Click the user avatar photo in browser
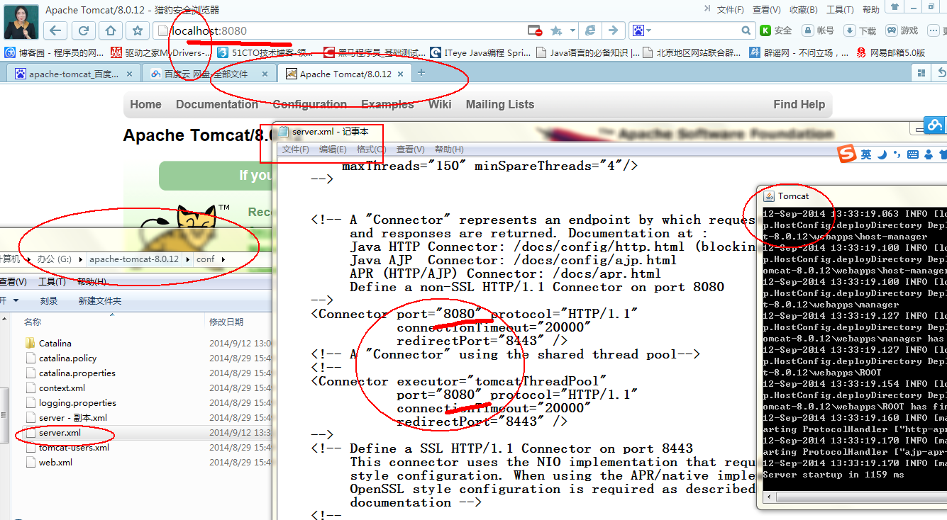 point(21,21)
